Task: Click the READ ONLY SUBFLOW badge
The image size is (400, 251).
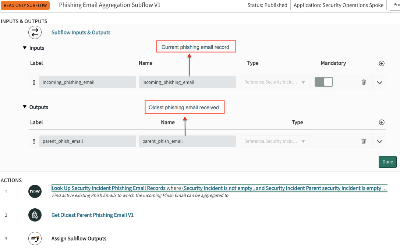Action: (x=25, y=6)
